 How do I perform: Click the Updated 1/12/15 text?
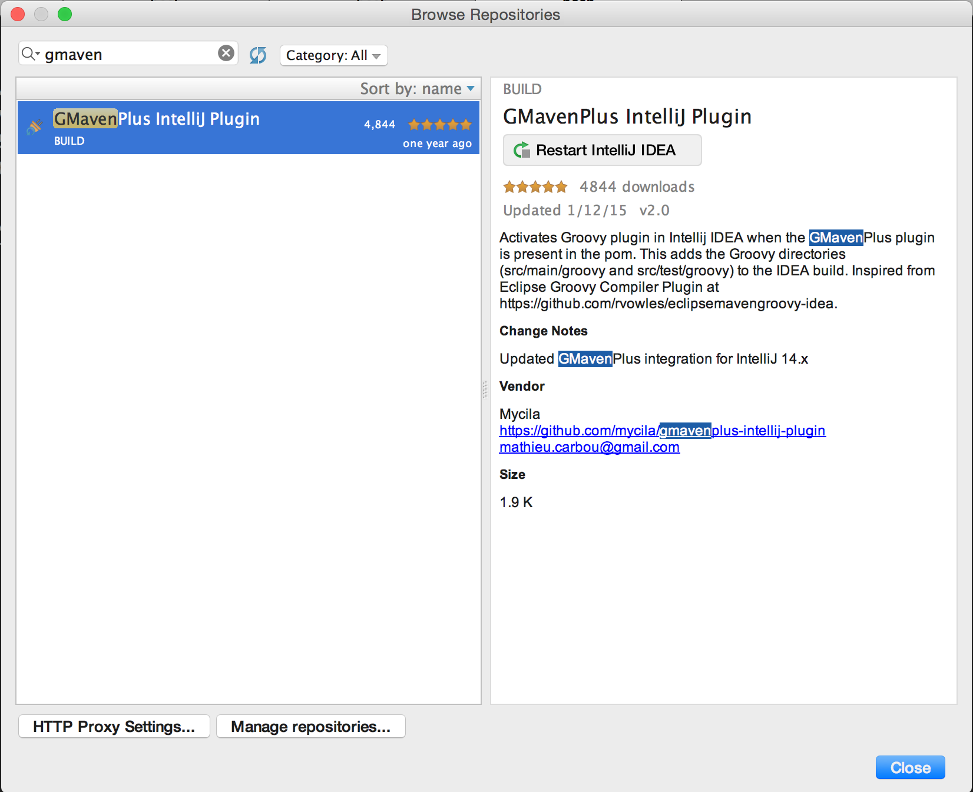click(x=565, y=211)
